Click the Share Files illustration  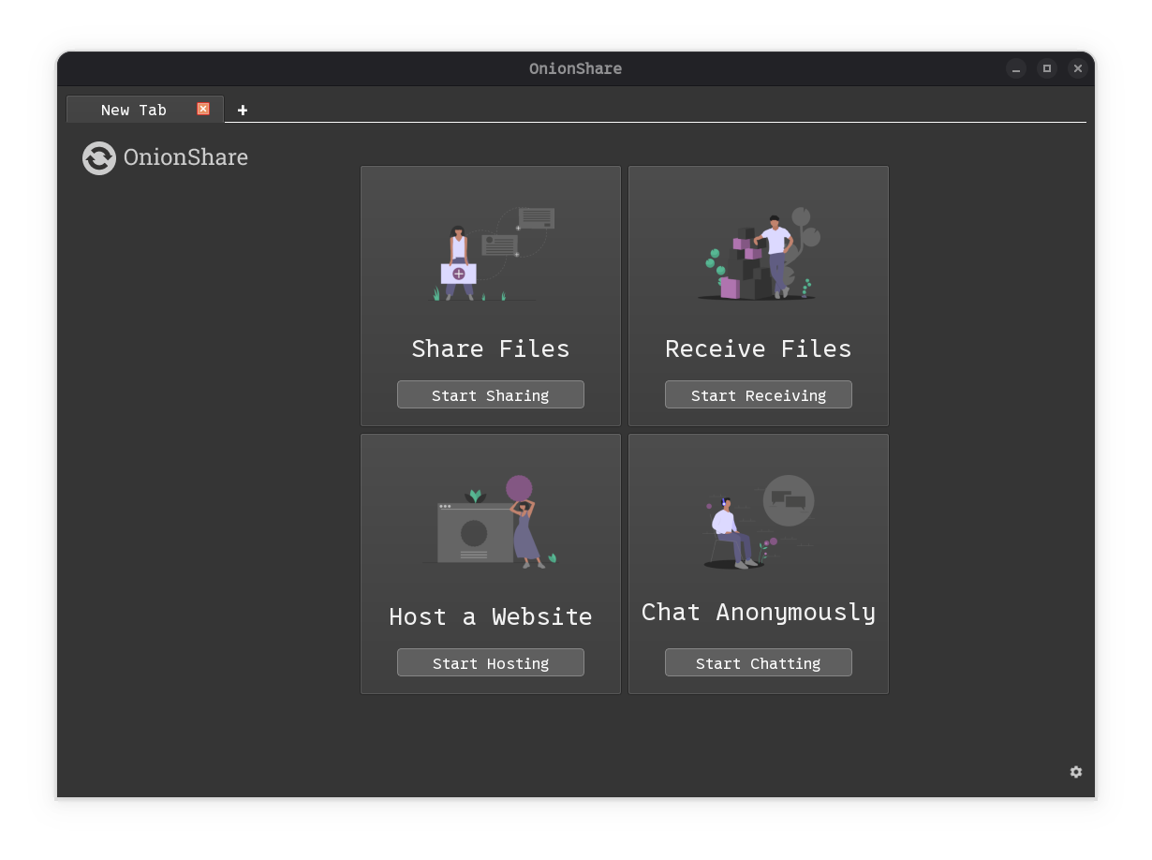tap(491, 253)
